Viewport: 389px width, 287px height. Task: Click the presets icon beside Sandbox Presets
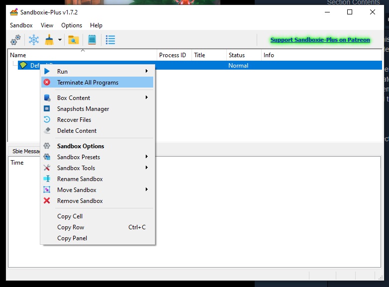pos(47,157)
